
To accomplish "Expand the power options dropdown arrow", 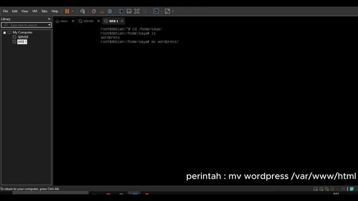I will [73, 11].
